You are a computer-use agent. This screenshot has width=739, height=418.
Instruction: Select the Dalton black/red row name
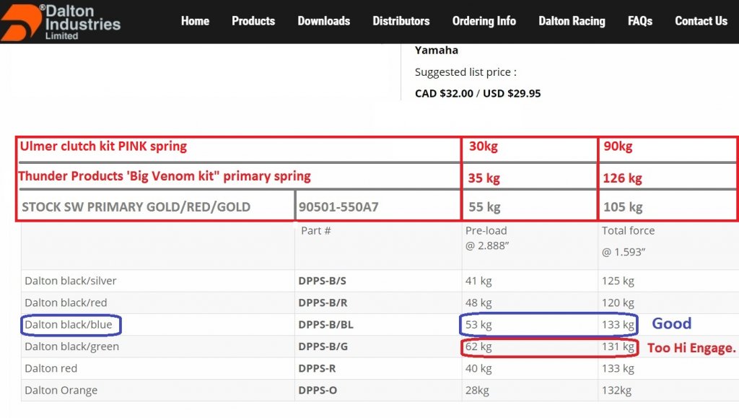pyautogui.click(x=66, y=302)
